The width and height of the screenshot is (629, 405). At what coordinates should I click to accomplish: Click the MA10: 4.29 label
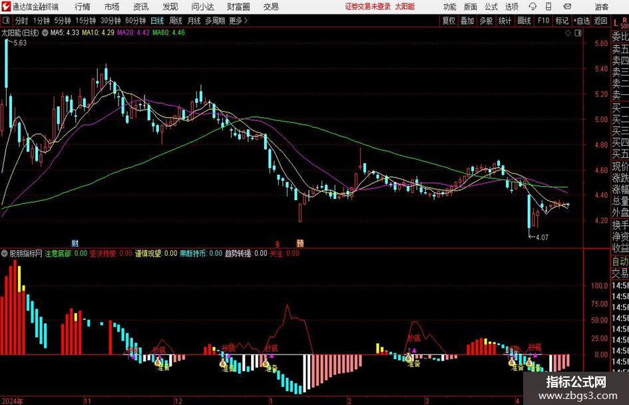click(x=98, y=33)
